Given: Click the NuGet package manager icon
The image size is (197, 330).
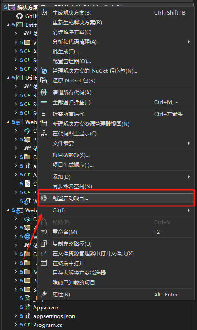Looking at the screenshot, I should pyautogui.click(x=44, y=71).
